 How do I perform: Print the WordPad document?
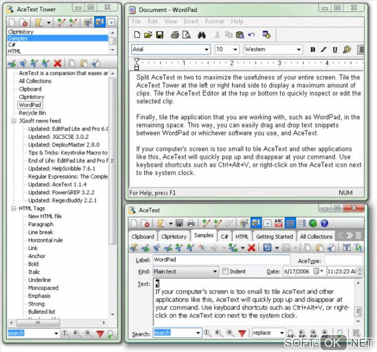coord(175,35)
